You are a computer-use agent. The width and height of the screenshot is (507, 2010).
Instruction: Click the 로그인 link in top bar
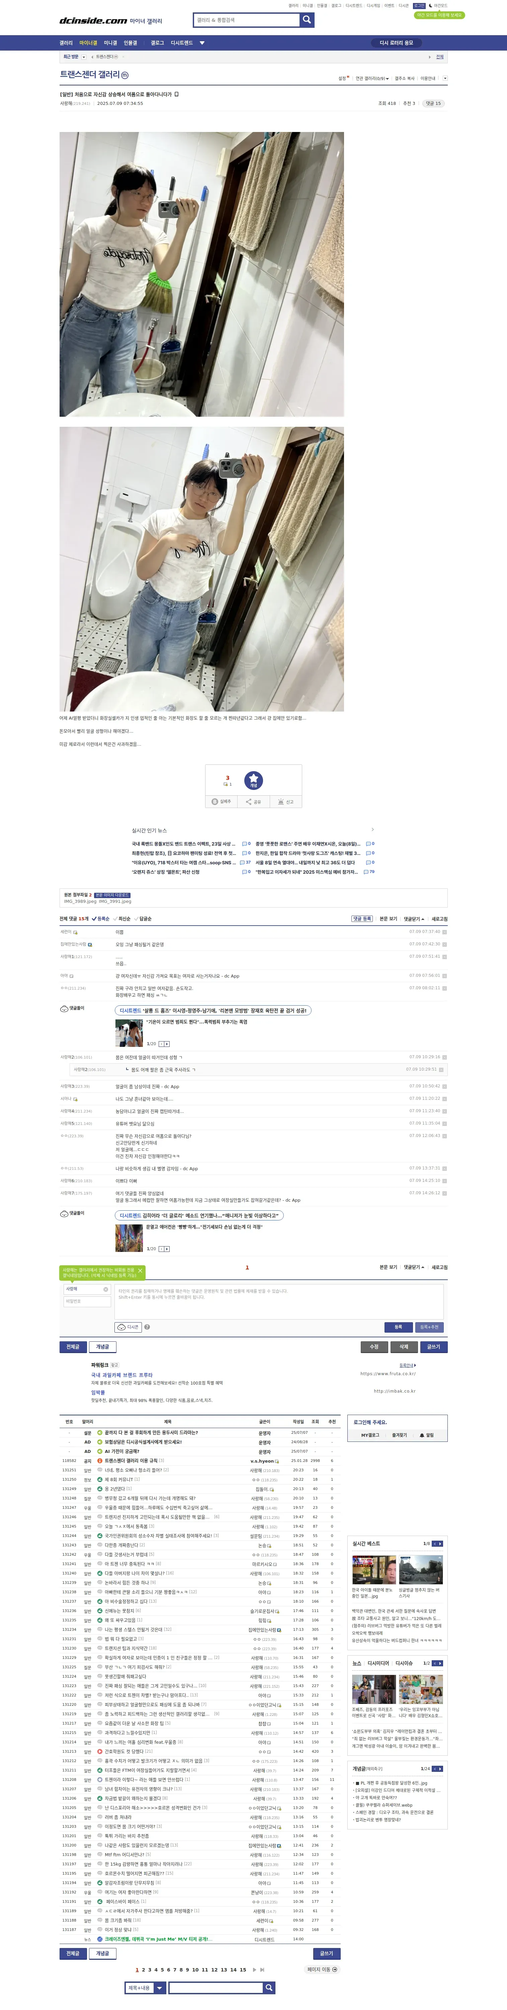click(419, 5)
